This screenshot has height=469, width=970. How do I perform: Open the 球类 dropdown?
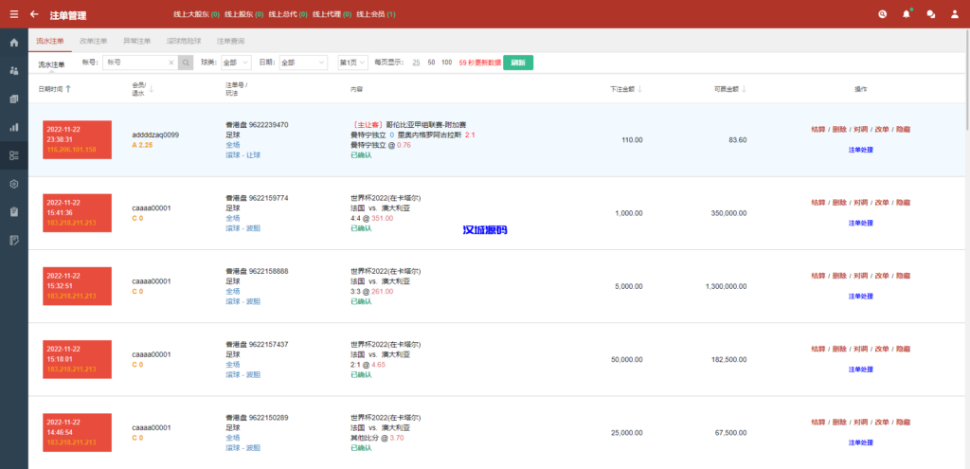(236, 63)
